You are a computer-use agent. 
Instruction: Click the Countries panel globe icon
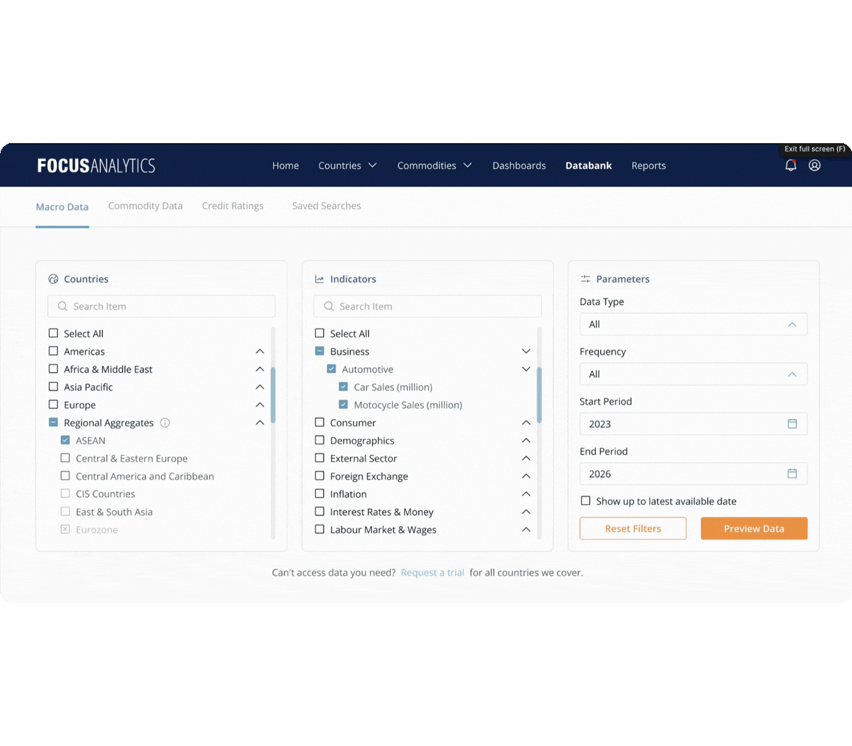pyautogui.click(x=53, y=279)
